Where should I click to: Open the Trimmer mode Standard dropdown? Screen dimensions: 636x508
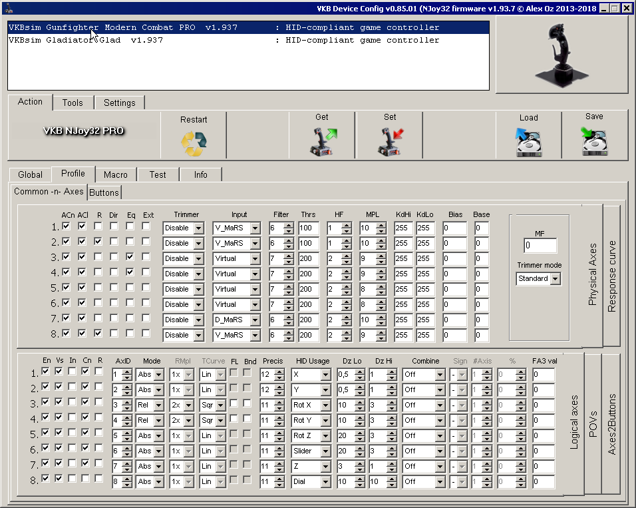[x=556, y=279]
